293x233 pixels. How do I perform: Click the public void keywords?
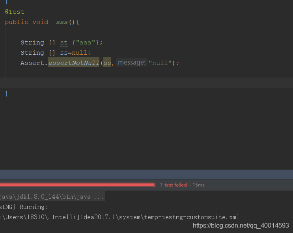pyautogui.click(x=26, y=22)
